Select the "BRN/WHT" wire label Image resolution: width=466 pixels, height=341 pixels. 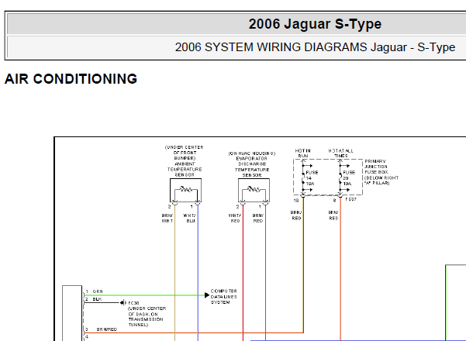click(x=167, y=219)
